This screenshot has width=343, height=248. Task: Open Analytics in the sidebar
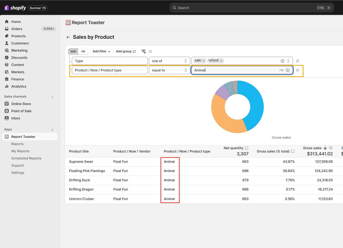pyautogui.click(x=19, y=87)
